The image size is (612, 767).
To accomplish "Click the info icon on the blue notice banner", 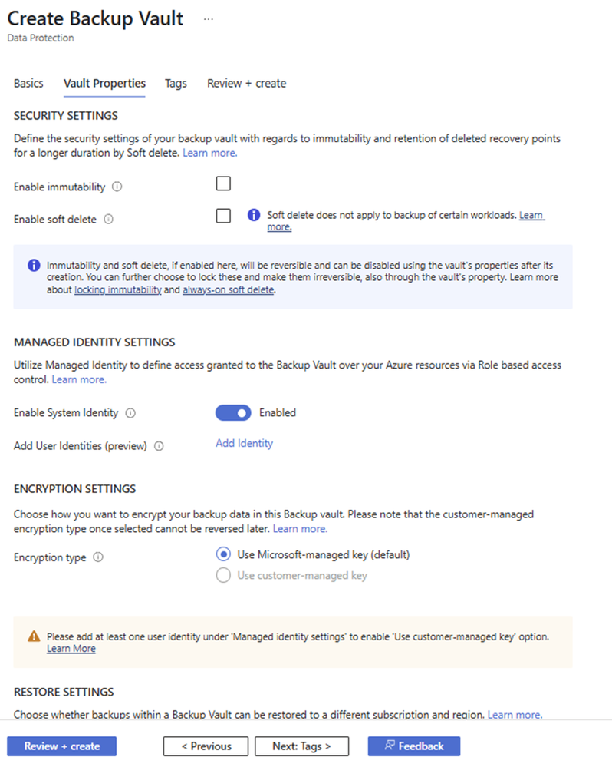I will [x=32, y=265].
